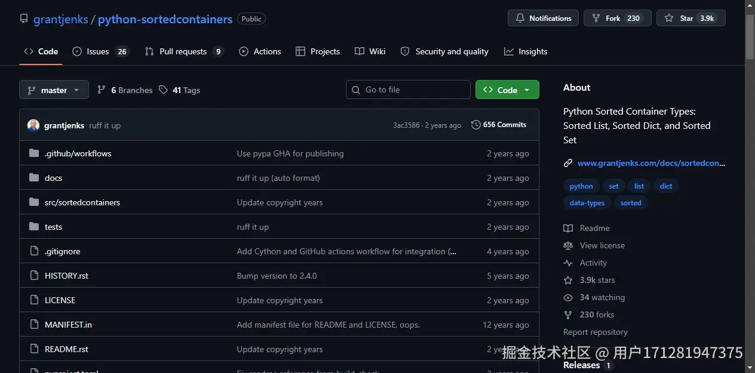Focus the Go to file search field
The height and width of the screenshot is (373, 755).
(408, 90)
